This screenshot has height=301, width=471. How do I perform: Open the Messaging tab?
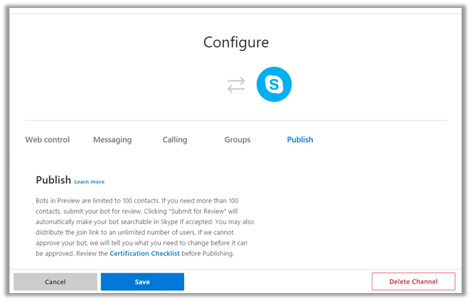(x=112, y=140)
